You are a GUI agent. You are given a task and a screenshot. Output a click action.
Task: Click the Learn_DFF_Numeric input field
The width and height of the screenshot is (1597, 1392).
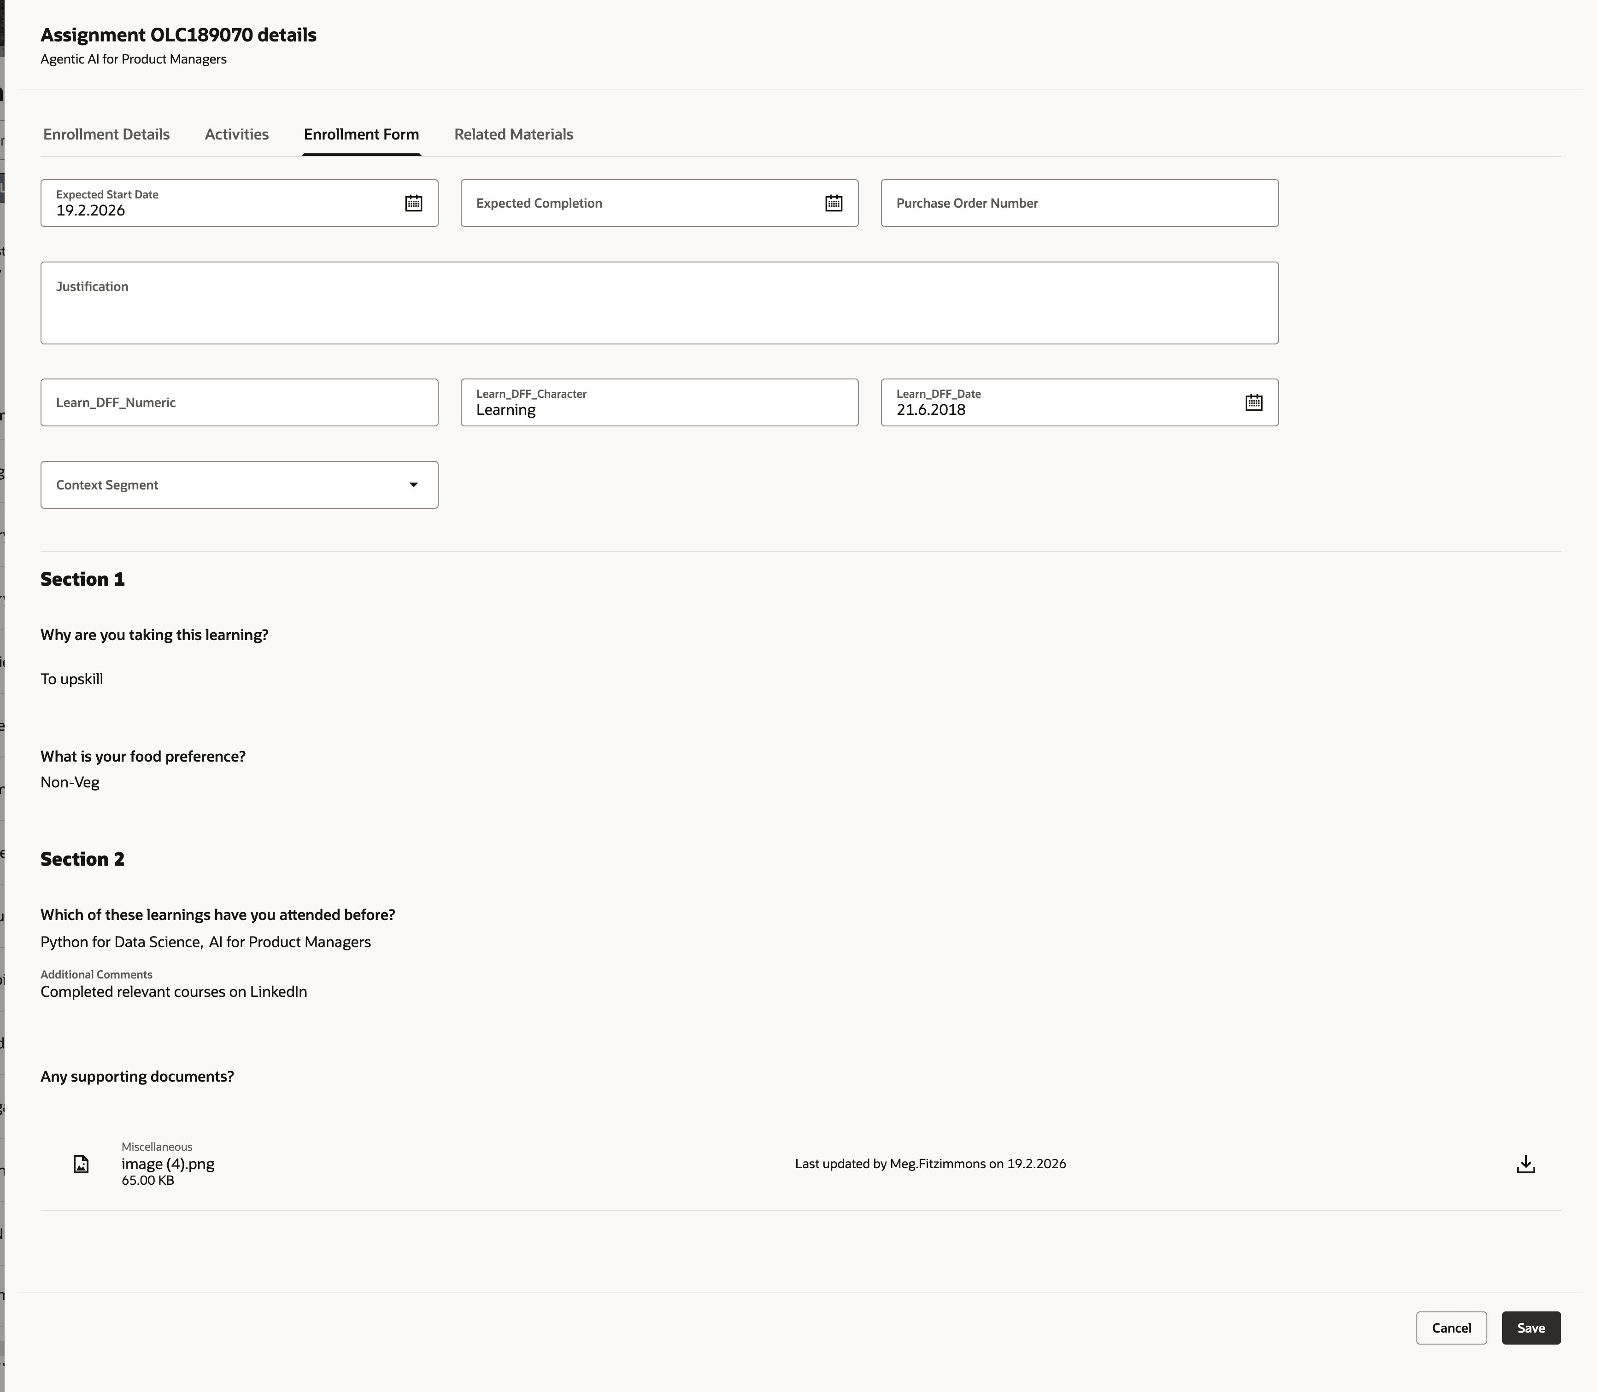239,402
